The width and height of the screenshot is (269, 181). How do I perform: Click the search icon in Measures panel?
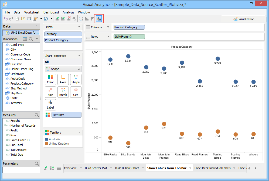tap(37, 115)
